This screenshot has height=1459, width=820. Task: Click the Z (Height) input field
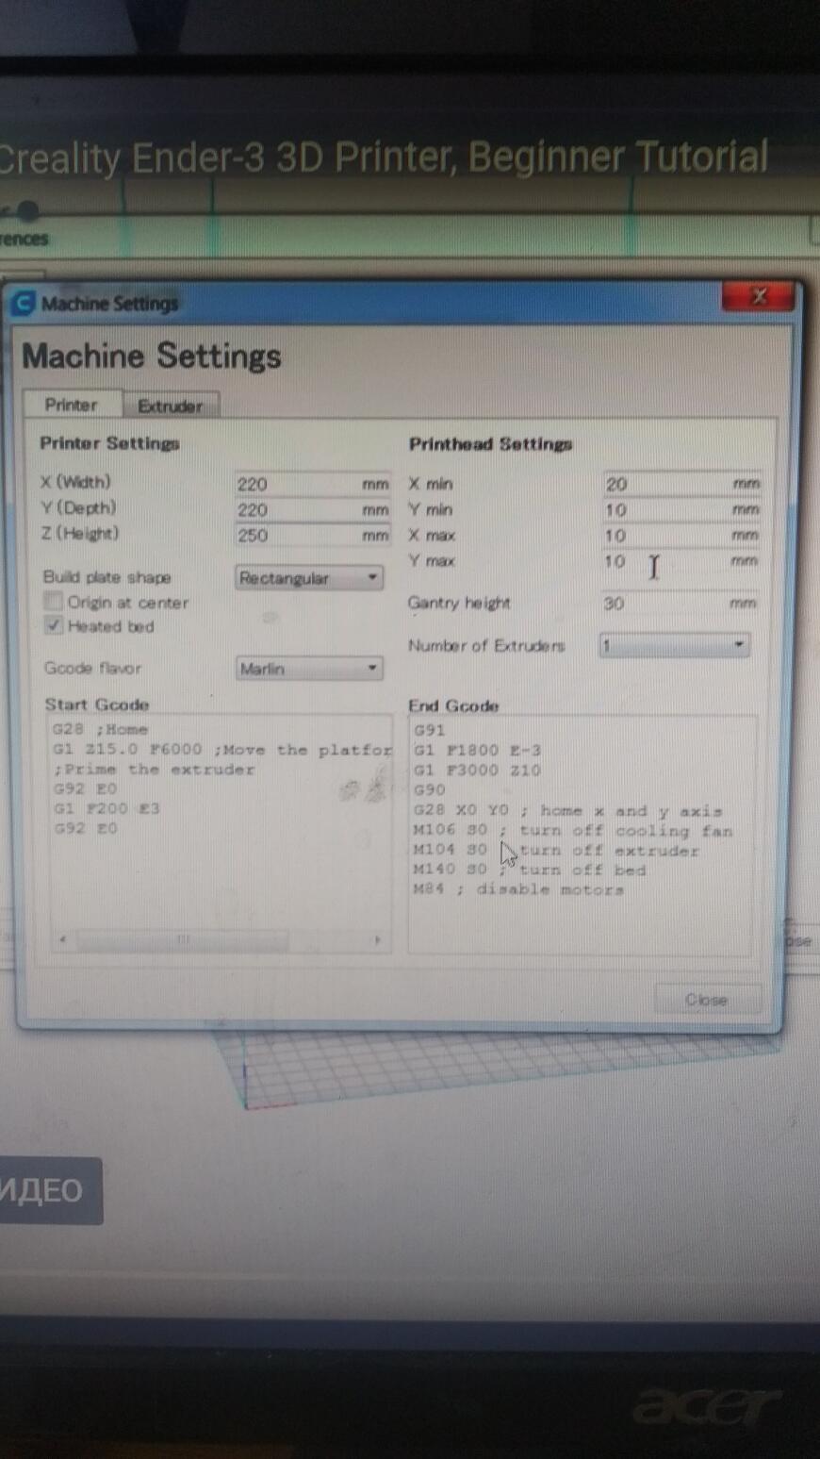tap(312, 535)
